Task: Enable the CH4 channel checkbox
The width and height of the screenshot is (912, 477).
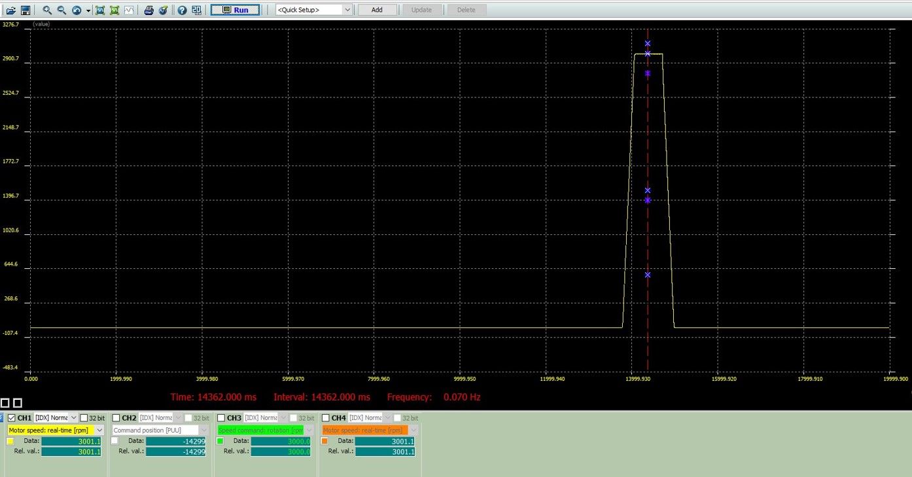Action: point(326,417)
